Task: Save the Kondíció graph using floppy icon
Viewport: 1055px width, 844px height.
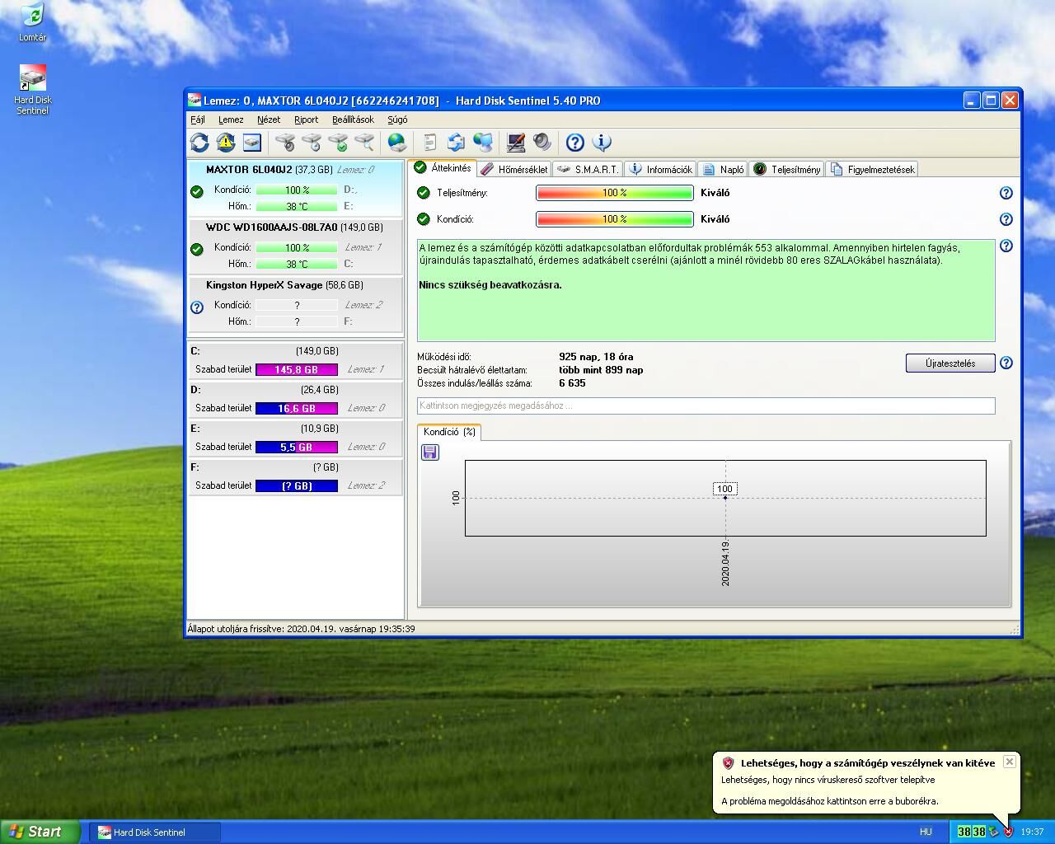Action: (430, 452)
